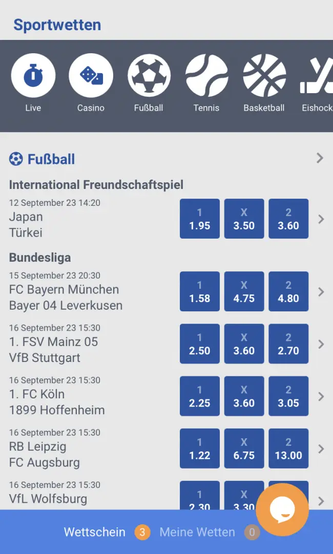This screenshot has width=333, height=554.
Task: Click the Sportwetten heading link
Action: (57, 25)
